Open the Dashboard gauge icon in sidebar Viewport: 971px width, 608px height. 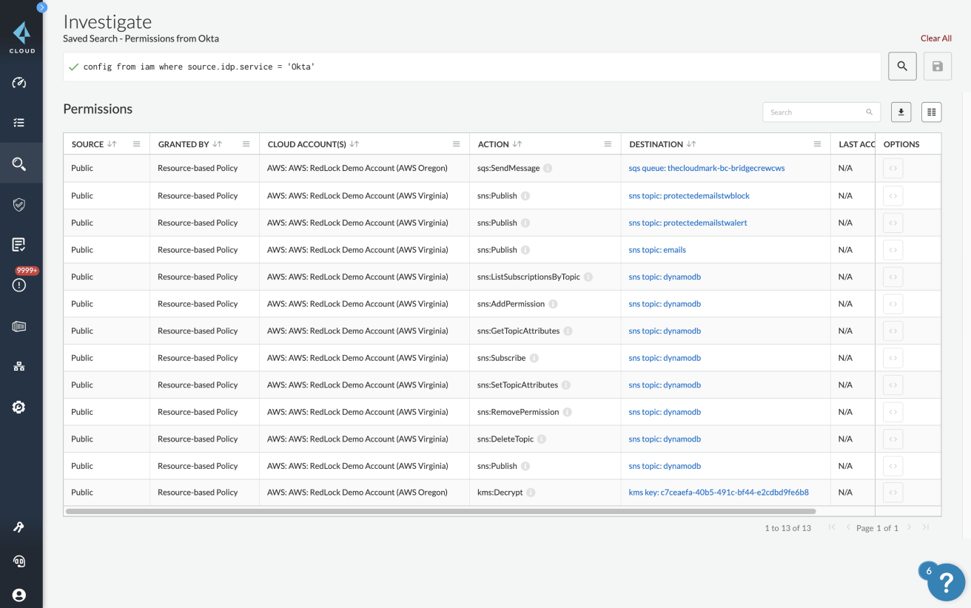tap(19, 83)
